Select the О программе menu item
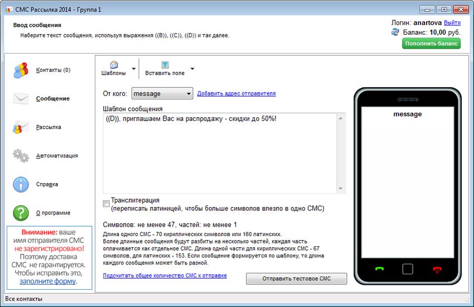 (x=53, y=213)
